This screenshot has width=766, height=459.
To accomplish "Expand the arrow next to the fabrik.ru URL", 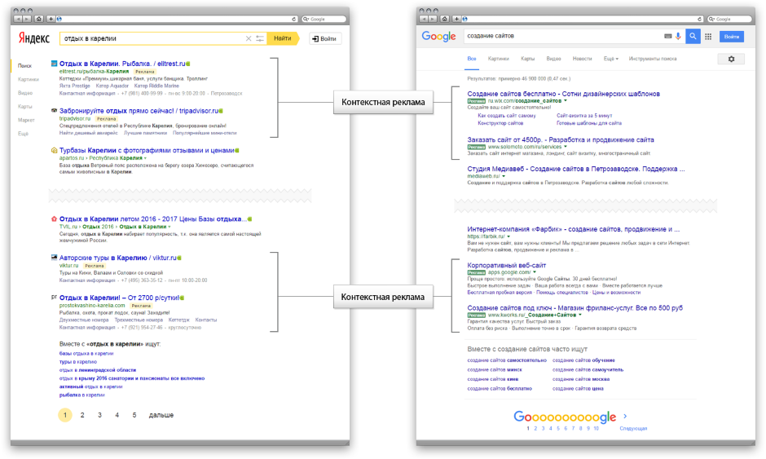I will [x=508, y=236].
